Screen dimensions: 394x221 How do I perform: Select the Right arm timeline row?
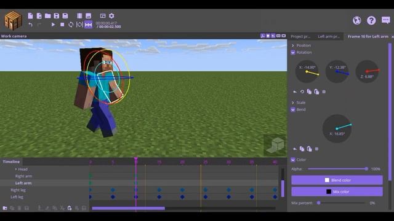(44, 176)
